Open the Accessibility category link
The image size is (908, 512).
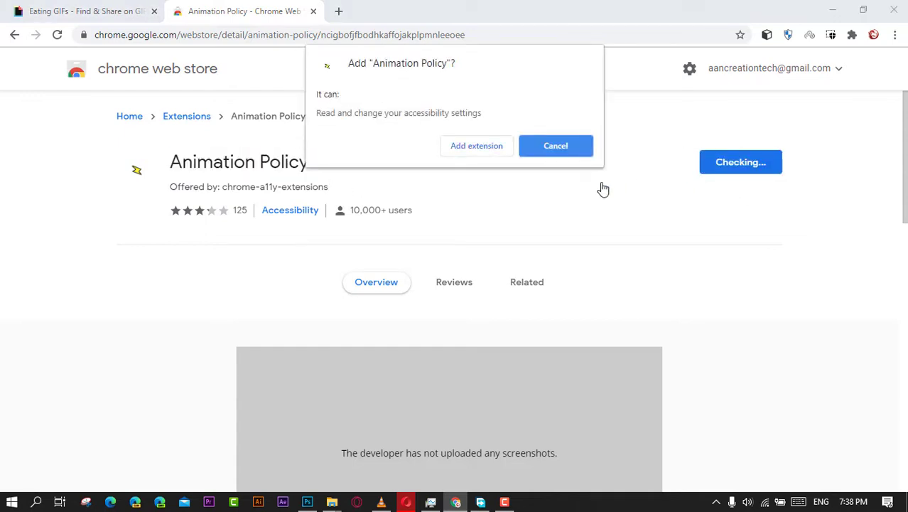(290, 210)
